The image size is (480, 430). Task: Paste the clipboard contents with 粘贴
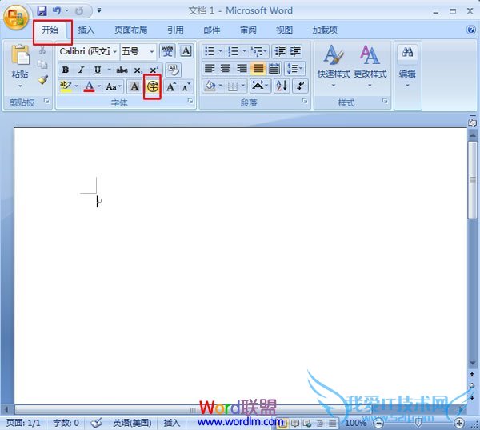coord(20,66)
